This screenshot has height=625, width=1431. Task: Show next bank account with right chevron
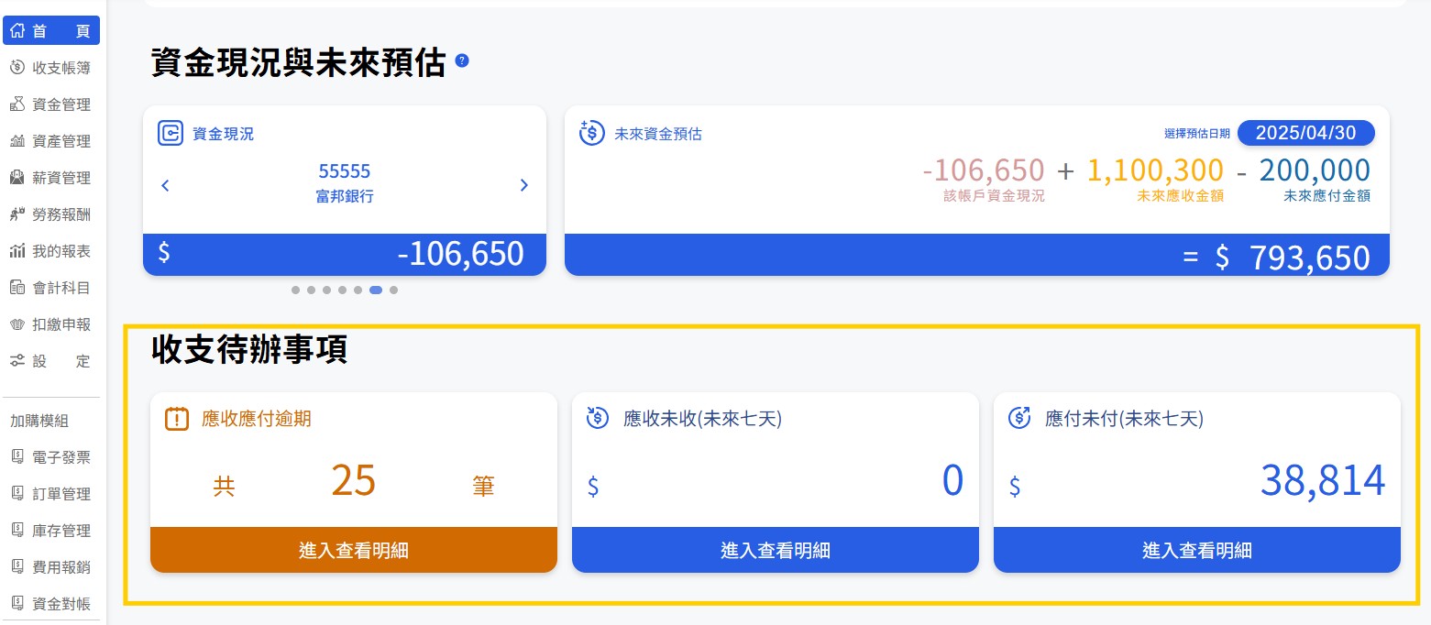tap(524, 185)
